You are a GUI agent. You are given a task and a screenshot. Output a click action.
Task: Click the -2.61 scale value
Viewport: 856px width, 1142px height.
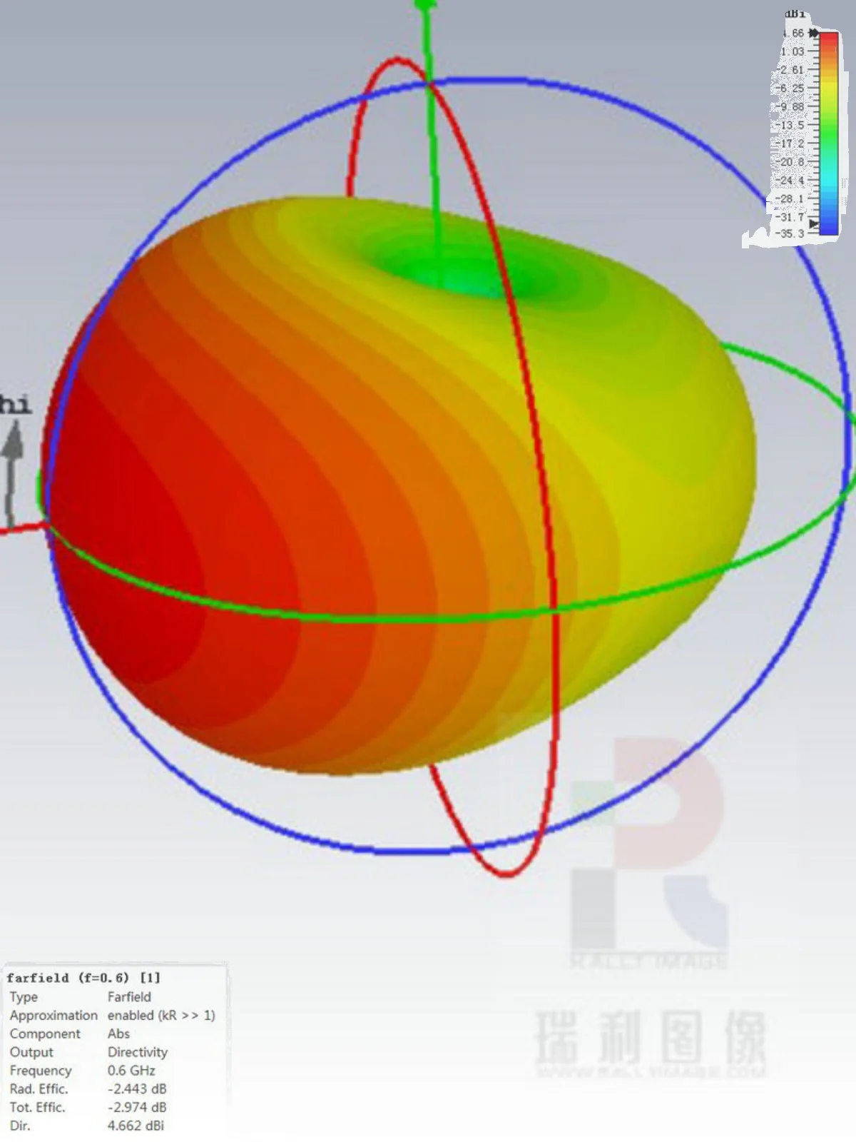click(x=791, y=70)
